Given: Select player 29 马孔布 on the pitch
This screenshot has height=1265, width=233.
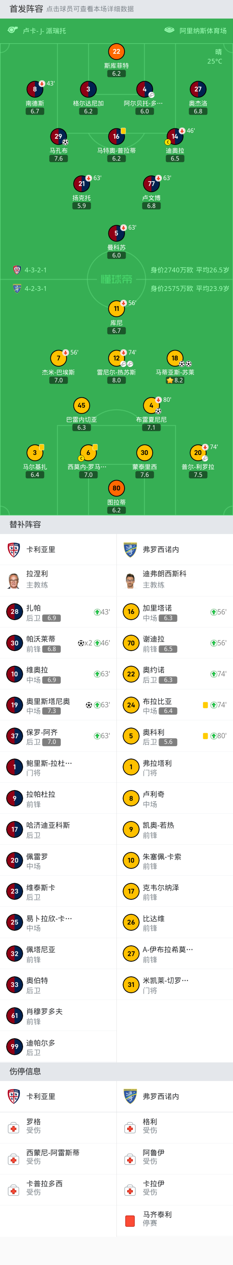Looking at the screenshot, I should point(58,137).
